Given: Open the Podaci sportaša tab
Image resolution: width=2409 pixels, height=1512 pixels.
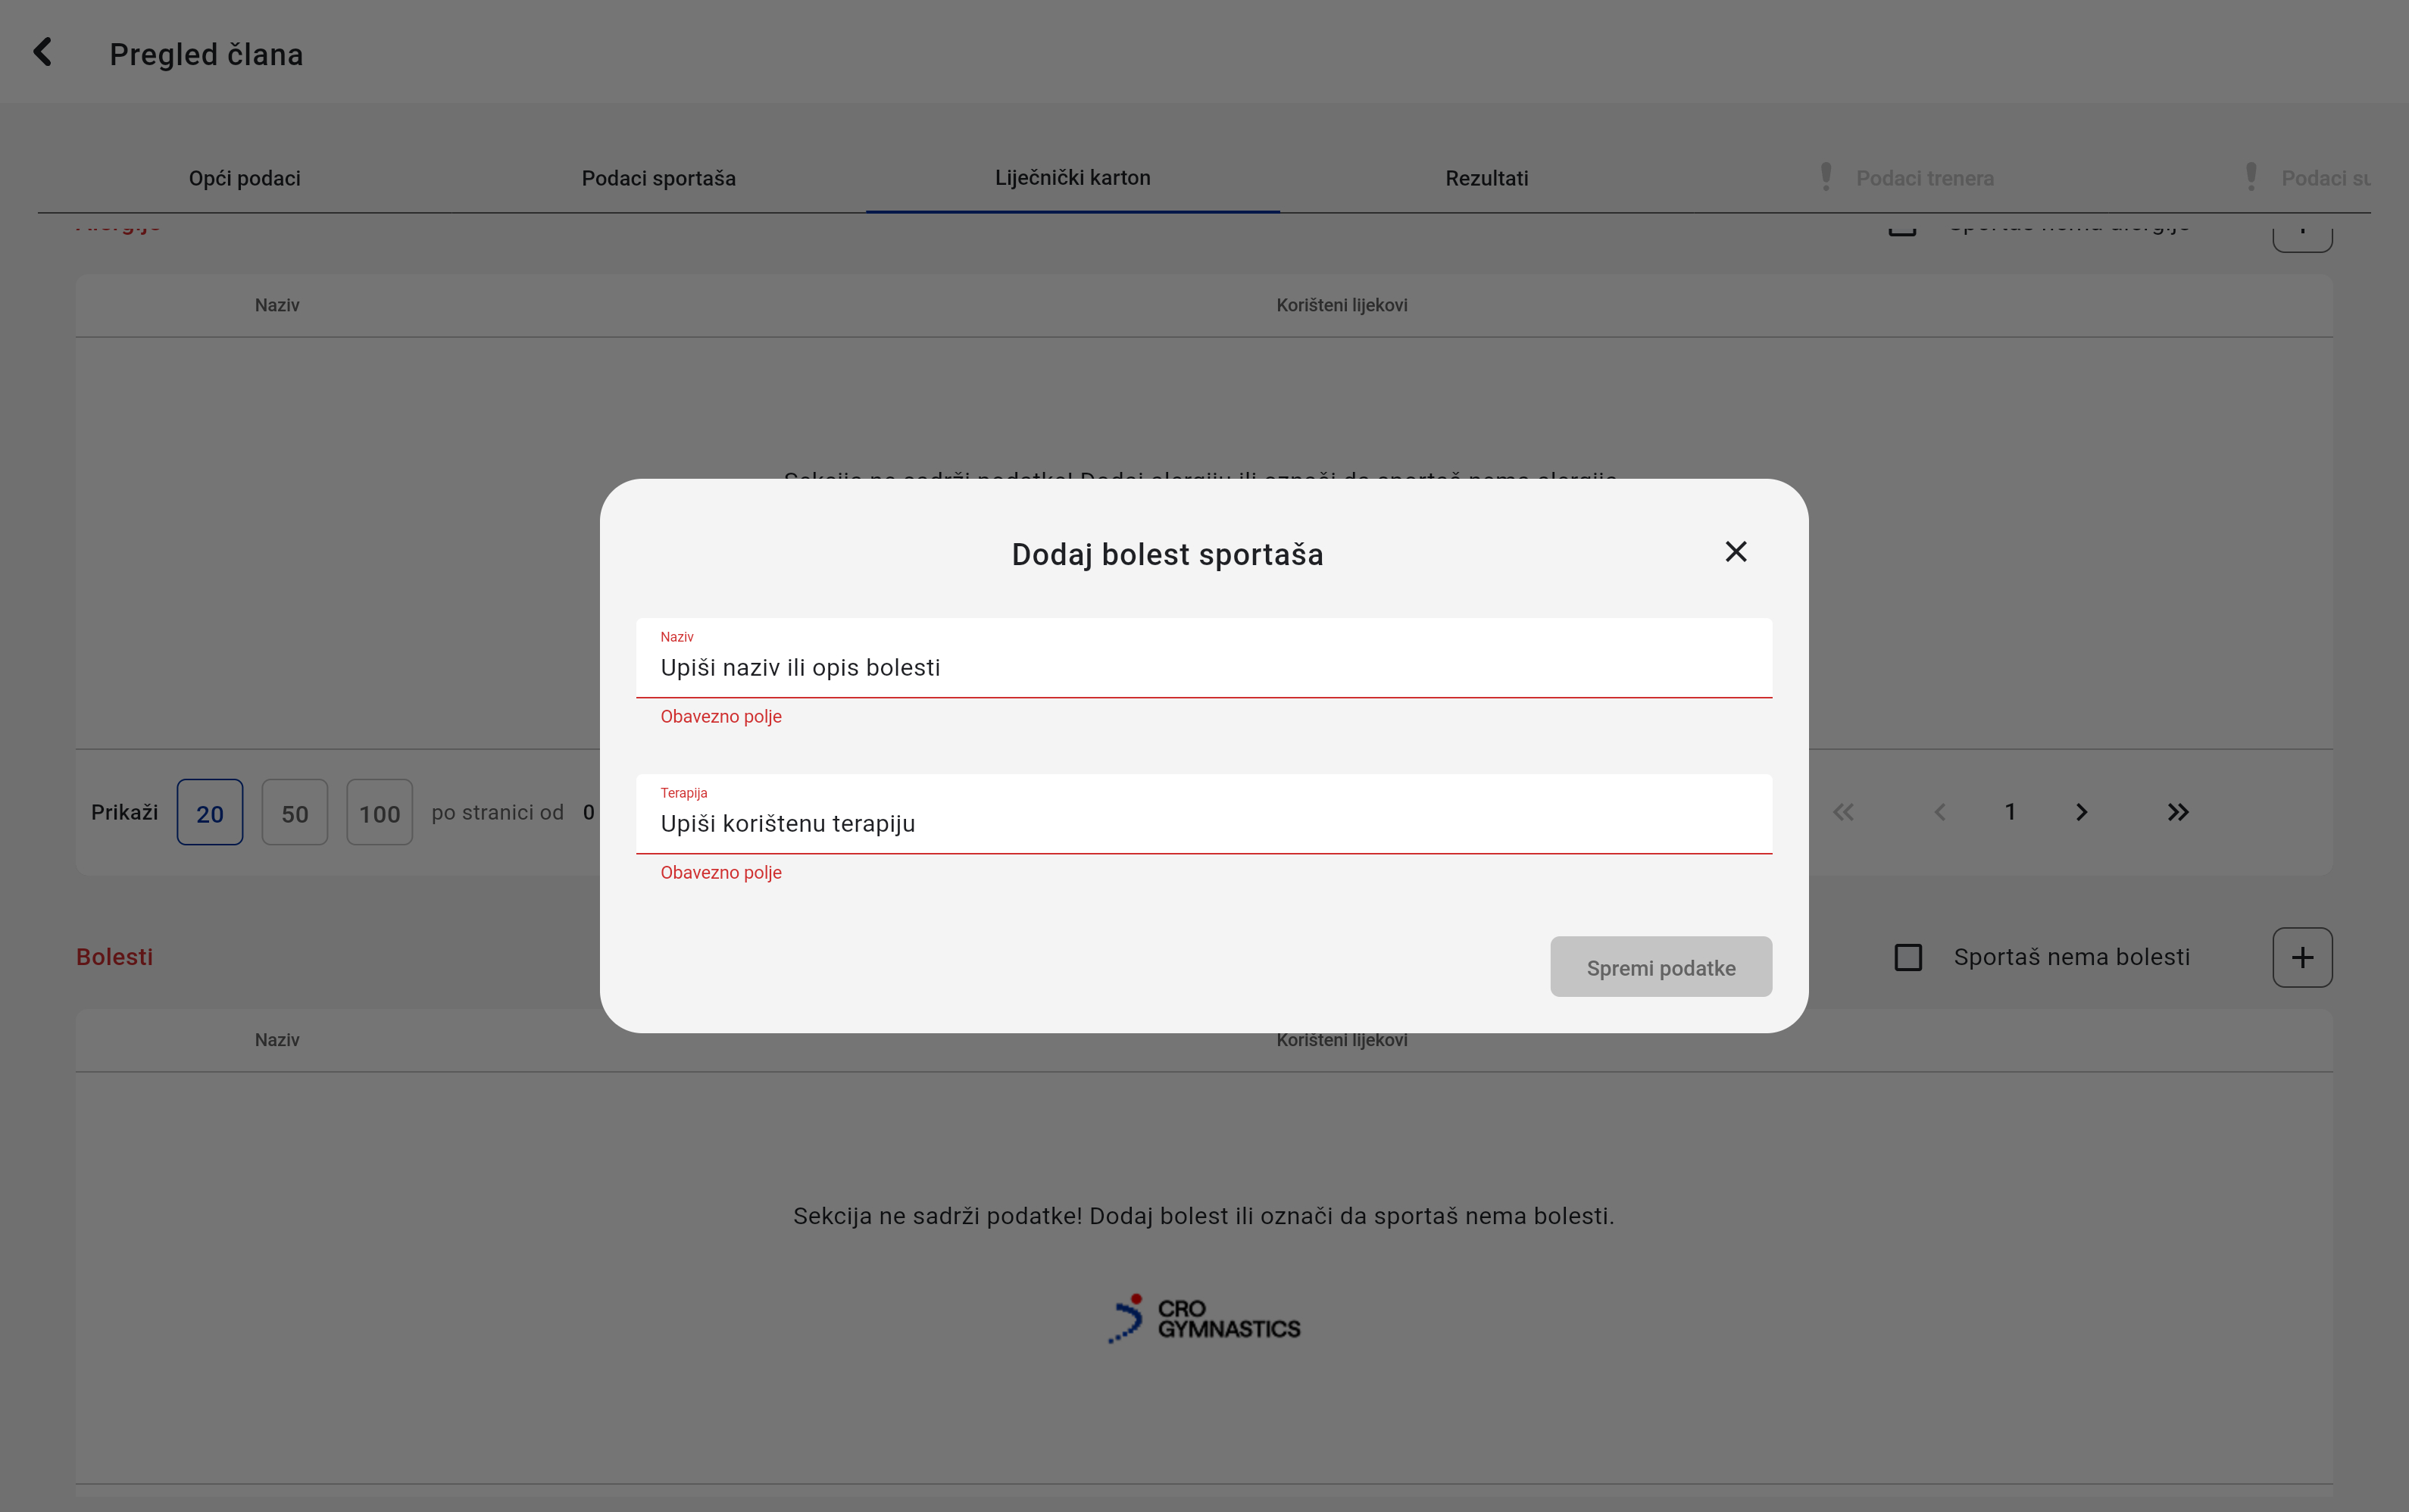Looking at the screenshot, I should pos(658,178).
